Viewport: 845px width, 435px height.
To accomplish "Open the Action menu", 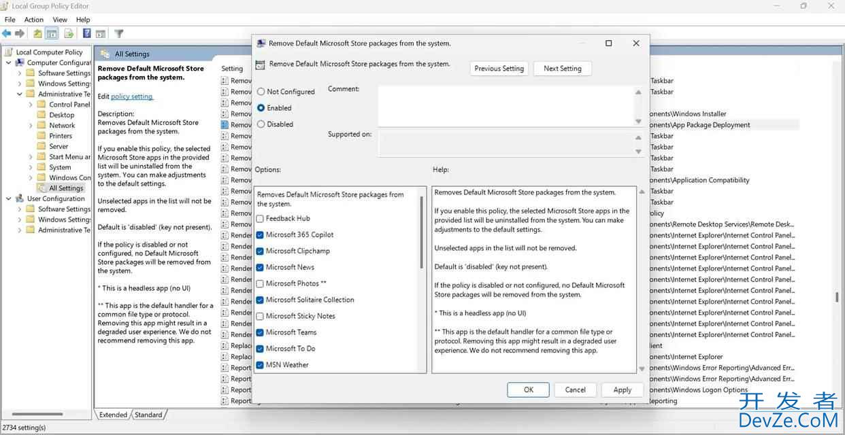I will pyautogui.click(x=34, y=20).
